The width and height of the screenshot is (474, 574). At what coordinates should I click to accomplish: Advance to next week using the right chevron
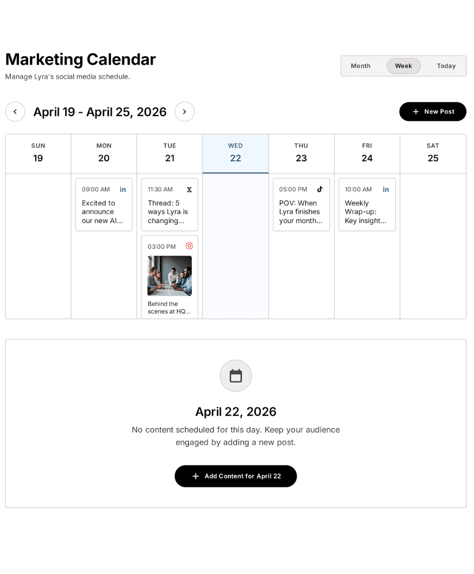coord(185,112)
